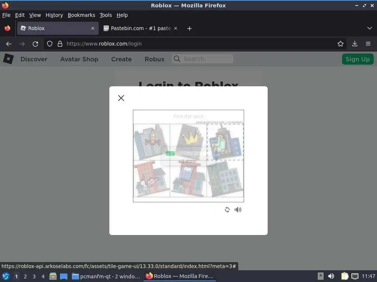
Task: Close the Roblox tab
Action: tap(93, 28)
